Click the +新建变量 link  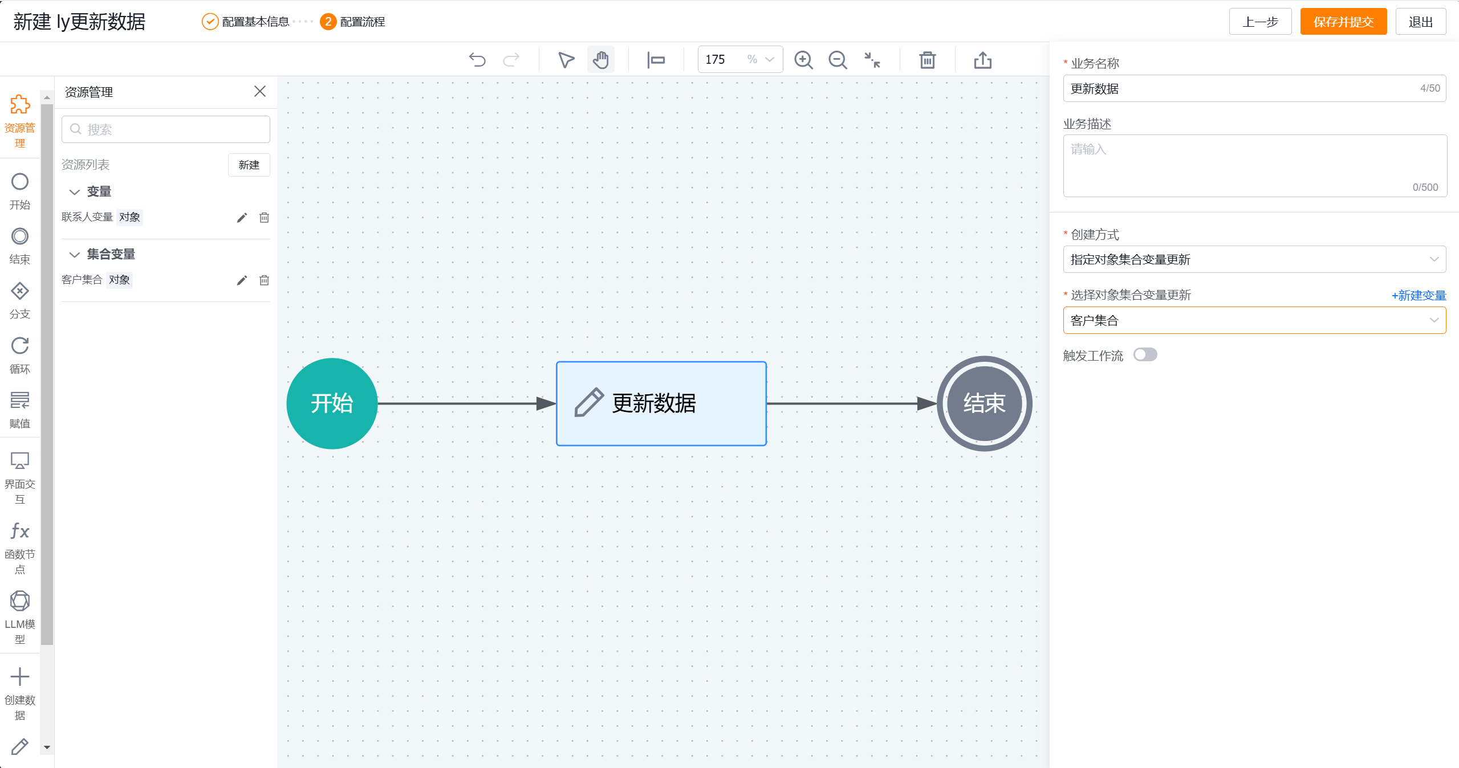pos(1418,295)
